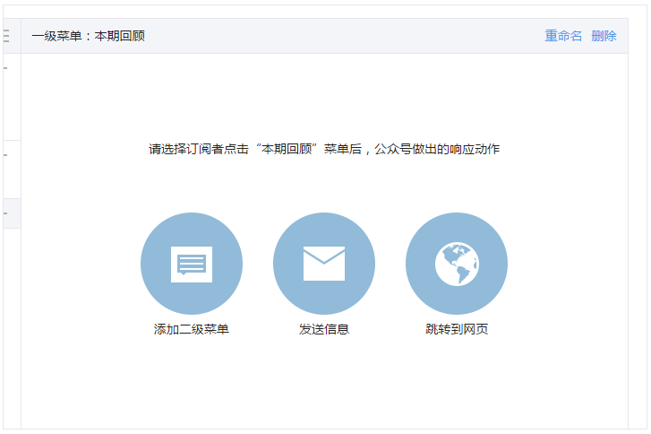Select the highlighted menu row in left sidebar
This screenshot has height=434, width=651.
pyautogui.click(x=11, y=213)
